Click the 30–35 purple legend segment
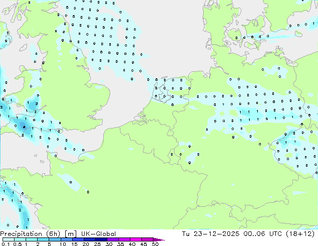The height and width of the screenshot is (246, 318). coord(113,239)
